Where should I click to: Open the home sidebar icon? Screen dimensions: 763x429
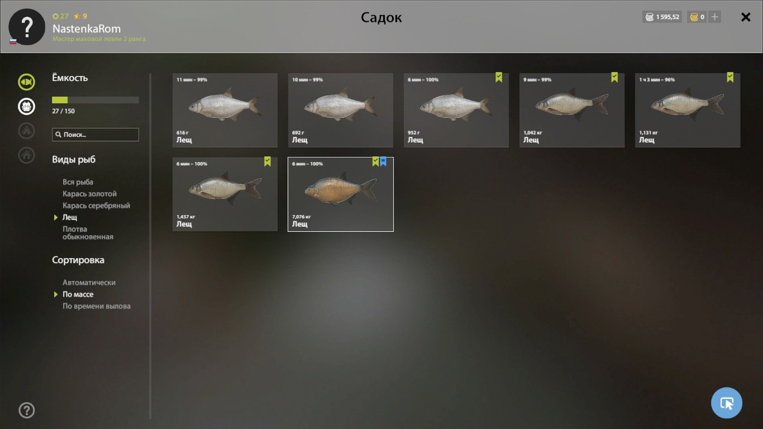26,155
